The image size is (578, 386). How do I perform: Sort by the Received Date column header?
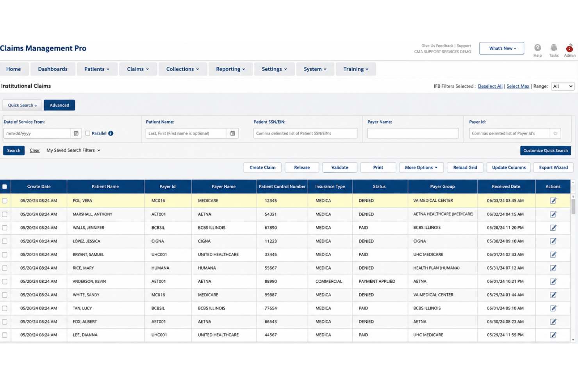(x=506, y=187)
